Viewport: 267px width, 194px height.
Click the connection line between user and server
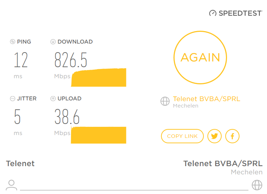[134, 190]
